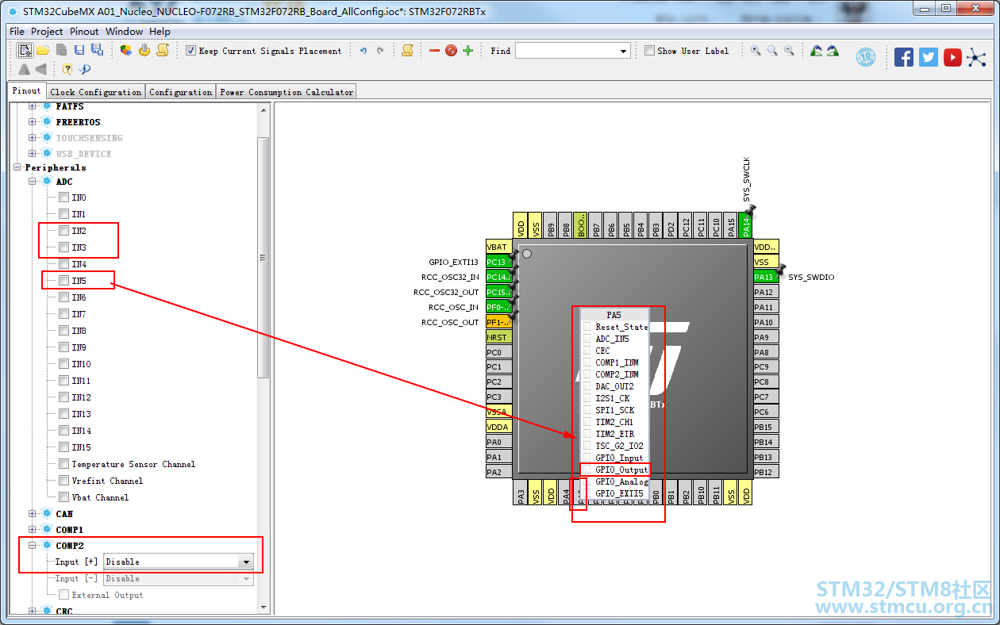This screenshot has height=625, width=1000.
Task: Click the blue Save Project disk icon
Action: 79,51
